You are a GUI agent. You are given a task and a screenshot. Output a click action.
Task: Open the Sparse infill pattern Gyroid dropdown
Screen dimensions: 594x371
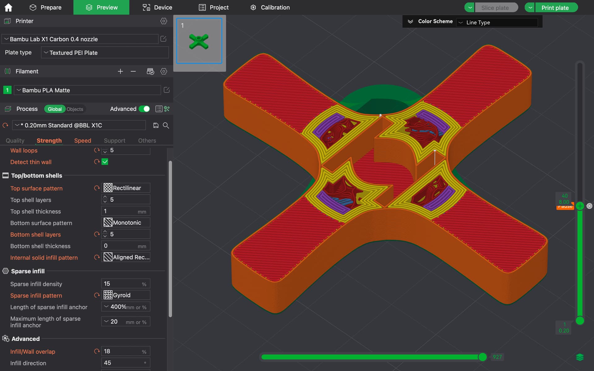pos(126,295)
